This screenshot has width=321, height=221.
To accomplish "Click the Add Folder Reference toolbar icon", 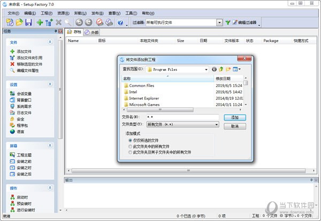I will pos(49,22).
